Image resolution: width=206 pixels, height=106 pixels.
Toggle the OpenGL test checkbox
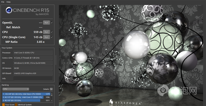coord(52,23)
